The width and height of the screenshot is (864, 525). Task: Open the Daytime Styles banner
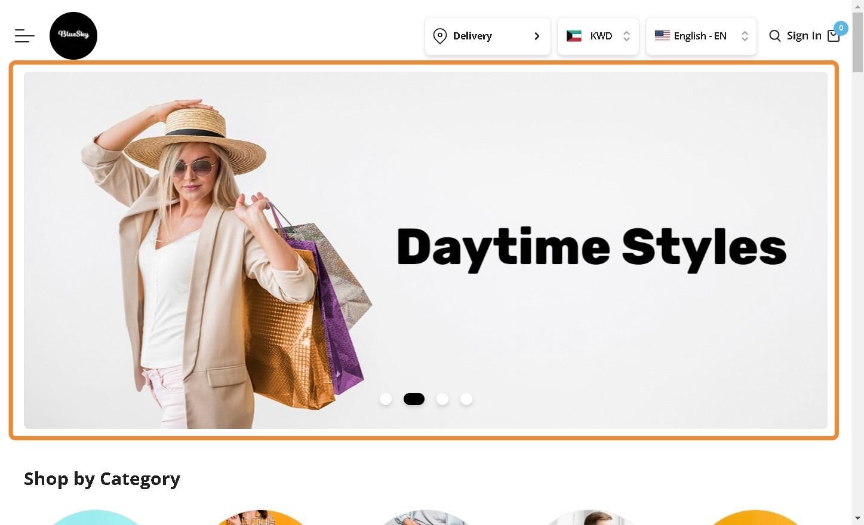coord(426,250)
